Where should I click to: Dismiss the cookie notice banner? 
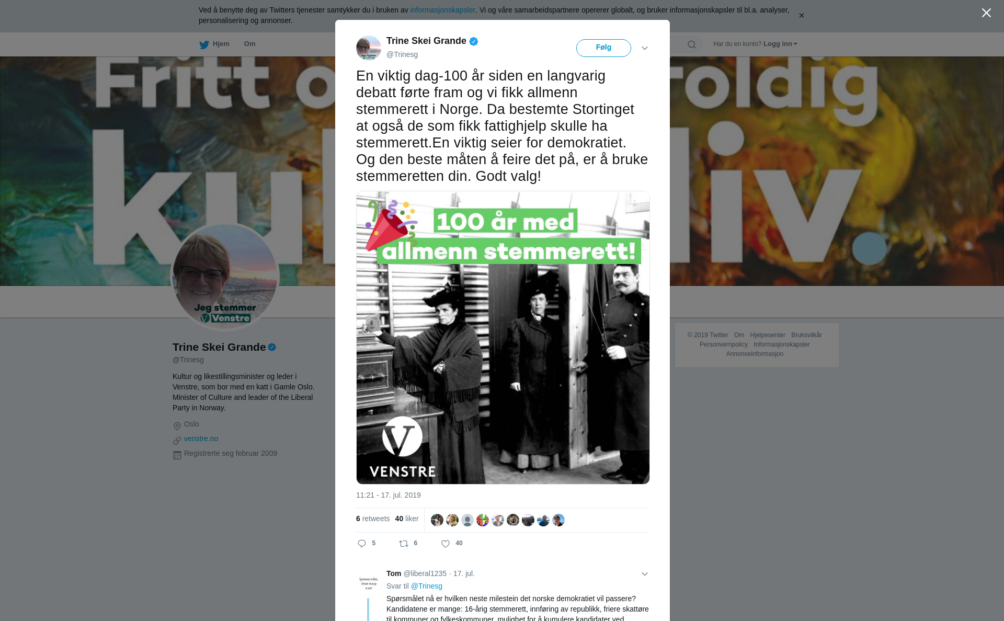point(801,16)
